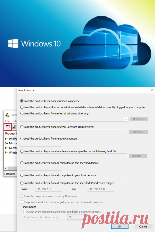Click the Save toolbar icon in ProduKey
The width and height of the screenshot is (155, 232).
(14, 127)
